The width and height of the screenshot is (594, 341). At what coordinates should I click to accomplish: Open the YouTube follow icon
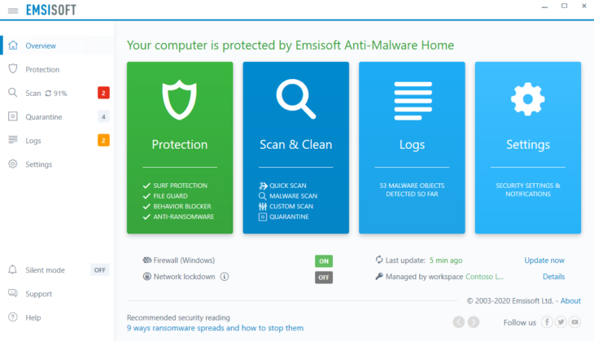[574, 322]
